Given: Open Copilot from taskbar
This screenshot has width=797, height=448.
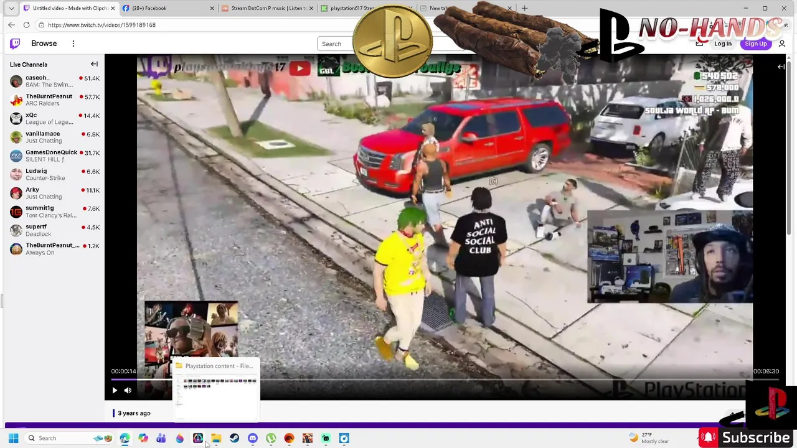Looking at the screenshot, I should point(143,438).
